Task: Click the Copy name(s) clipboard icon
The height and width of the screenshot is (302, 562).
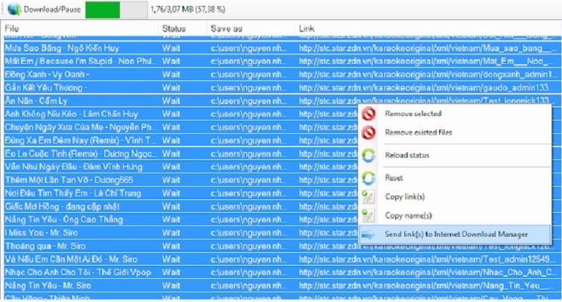Action: [x=370, y=216]
